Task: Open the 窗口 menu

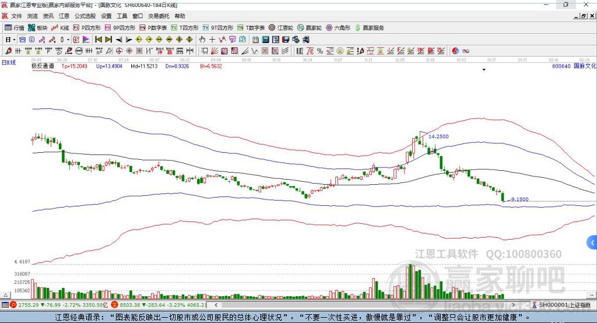Action: tap(138, 16)
